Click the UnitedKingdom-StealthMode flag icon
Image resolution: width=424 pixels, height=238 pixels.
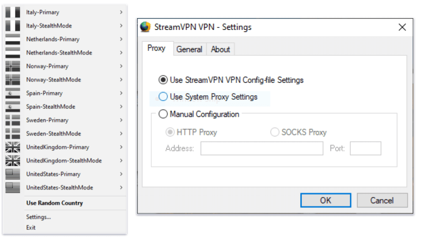[13, 160]
